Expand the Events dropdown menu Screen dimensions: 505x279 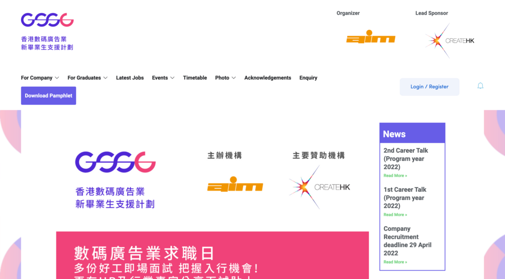pyautogui.click(x=163, y=78)
